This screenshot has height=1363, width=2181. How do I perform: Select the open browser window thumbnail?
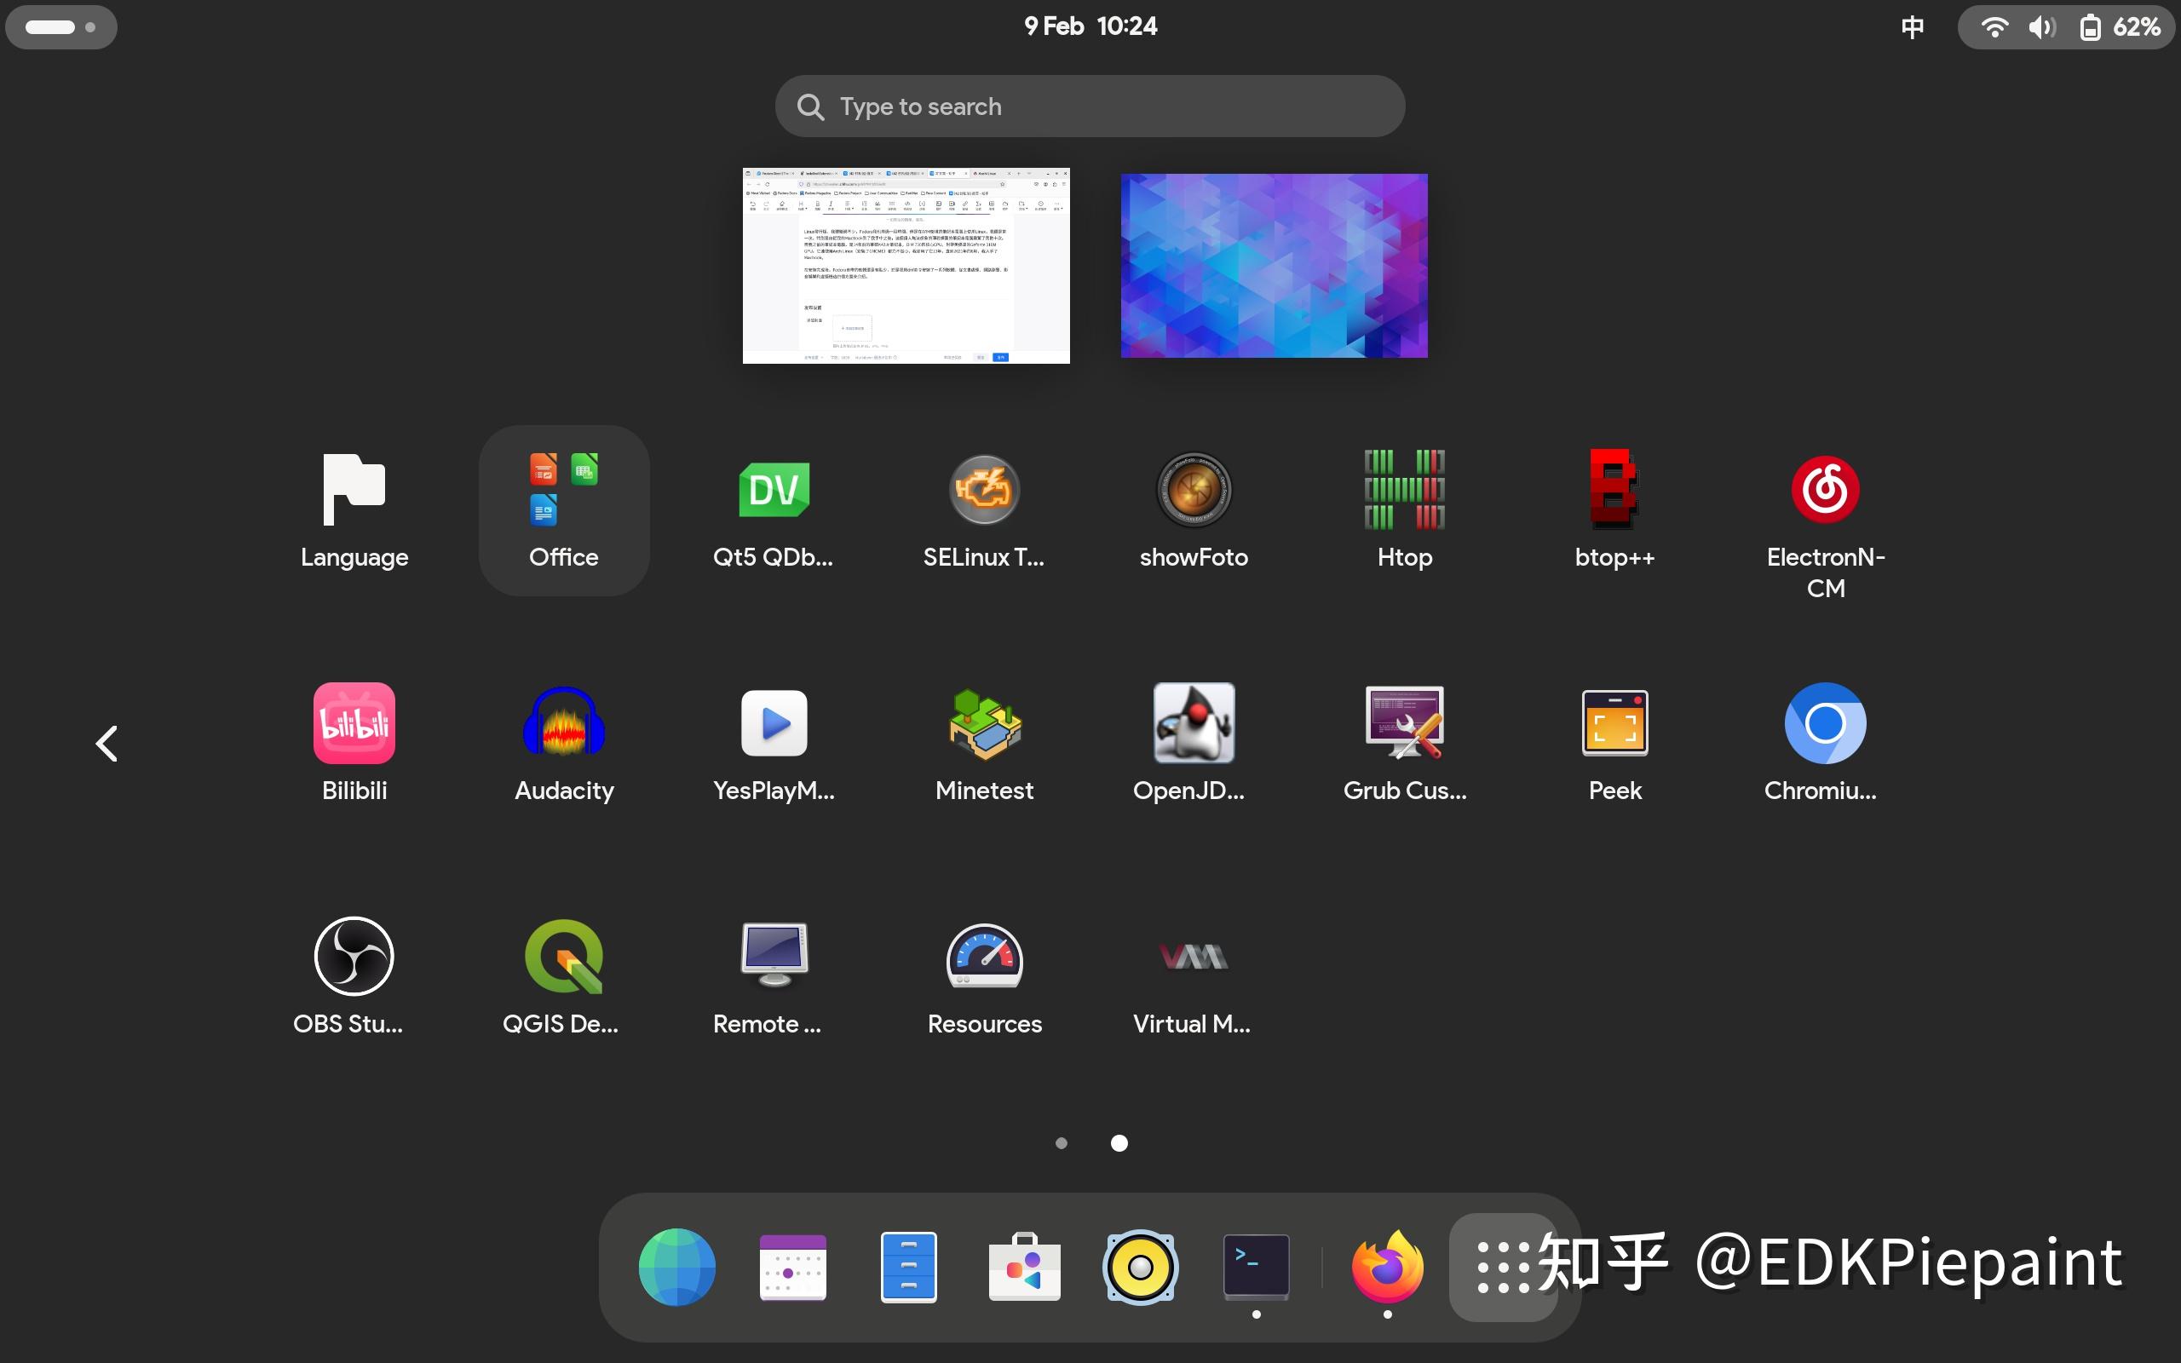point(906,264)
